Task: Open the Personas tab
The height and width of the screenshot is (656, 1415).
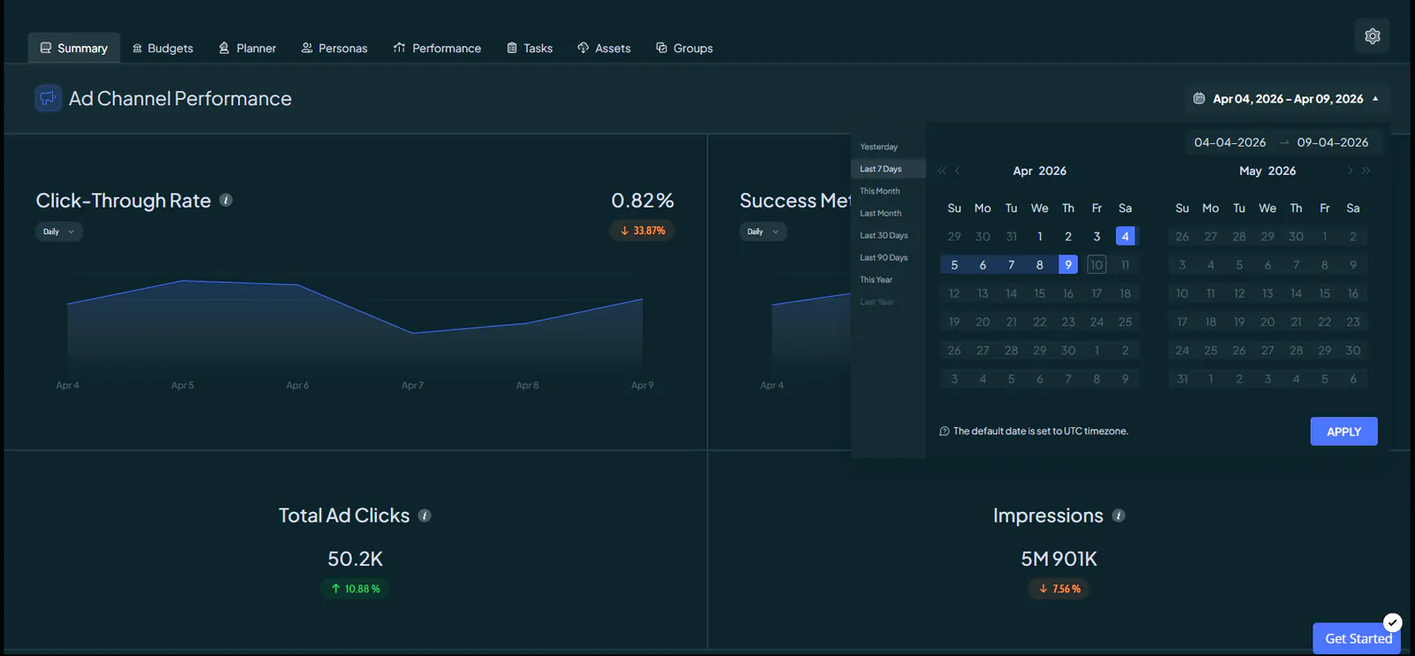Action: pyautogui.click(x=334, y=48)
